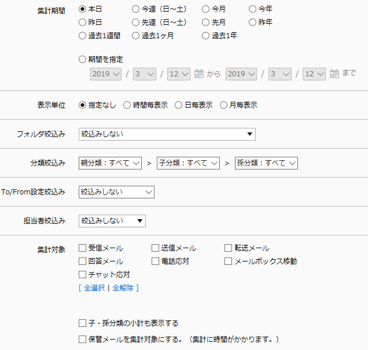The width and height of the screenshot is (368, 350).
Task: Choose 過去1週間 aggregation period
Action: [82, 36]
